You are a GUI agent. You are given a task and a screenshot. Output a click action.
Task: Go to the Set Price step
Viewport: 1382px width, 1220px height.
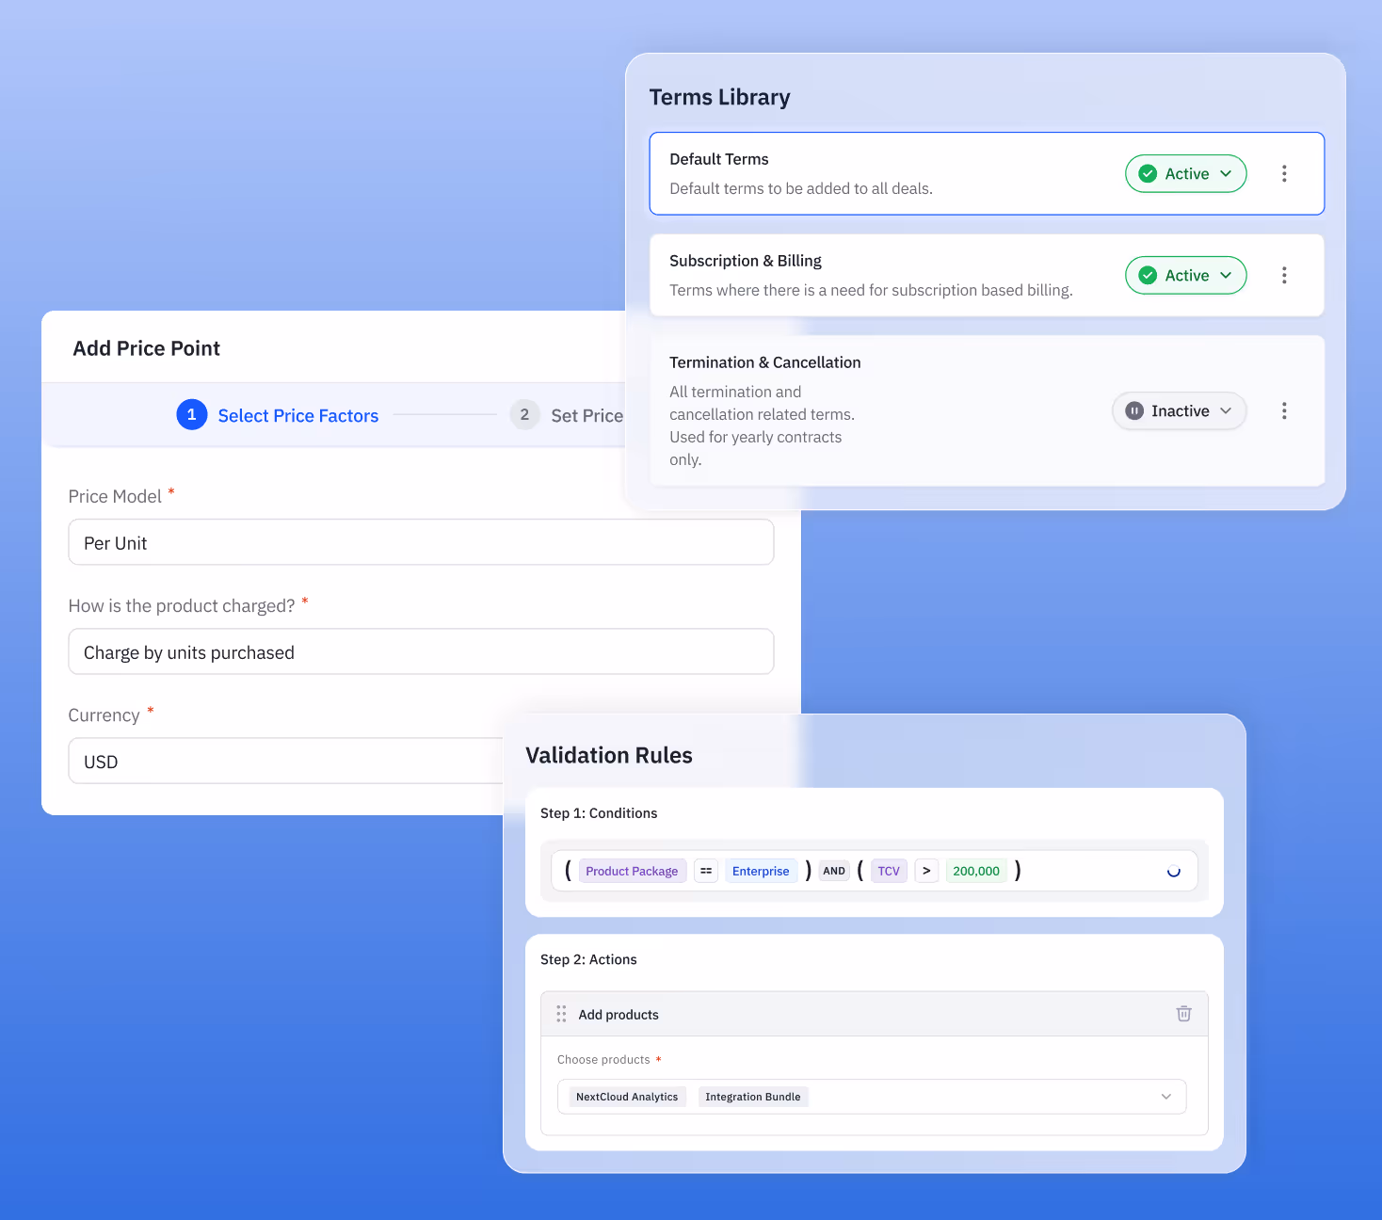pyautogui.click(x=587, y=415)
